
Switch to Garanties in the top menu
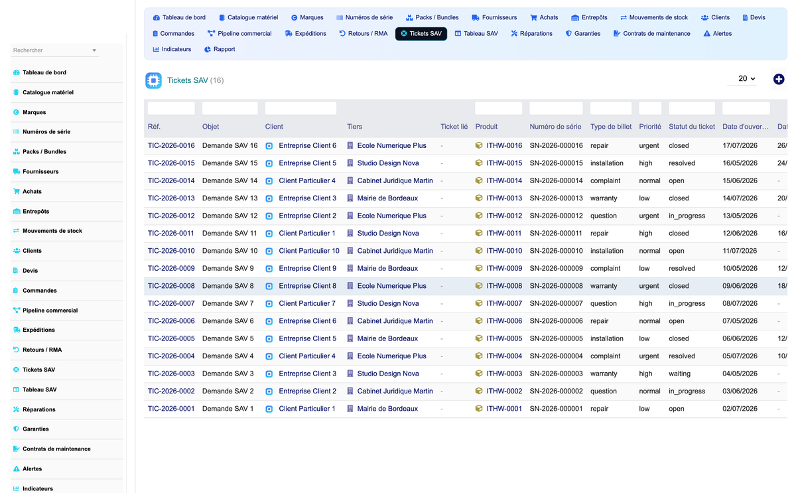583,33
